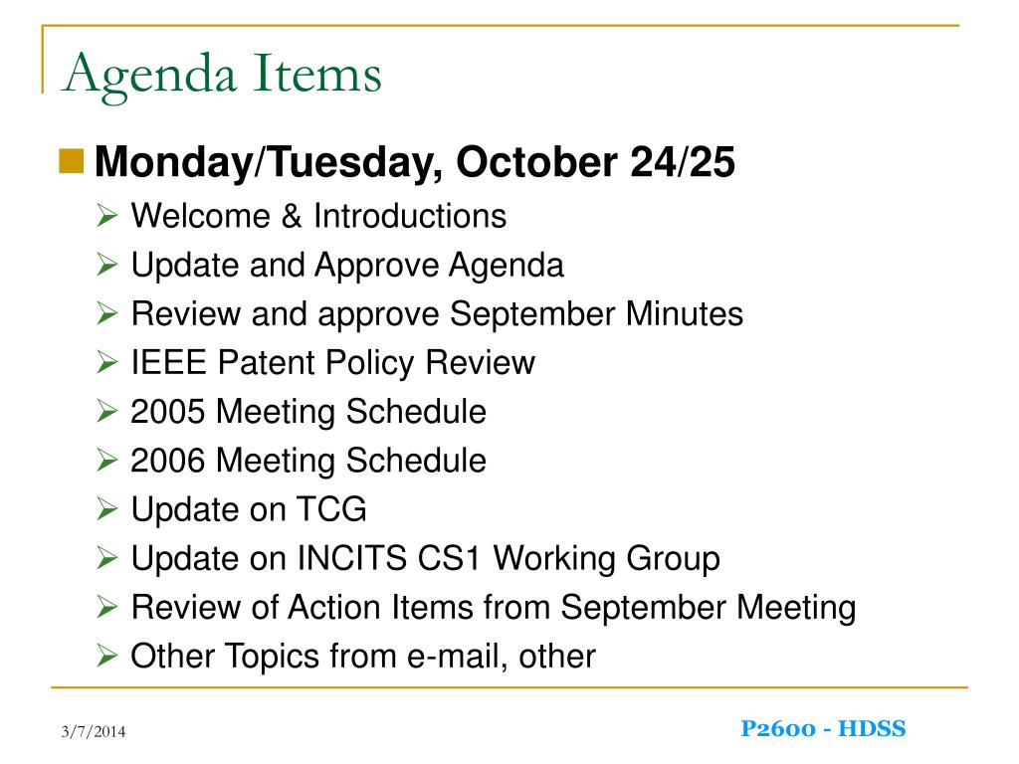Click the arrow bullet before Welcome & Introductions
Screen dimensions: 1019x764
click(107, 216)
